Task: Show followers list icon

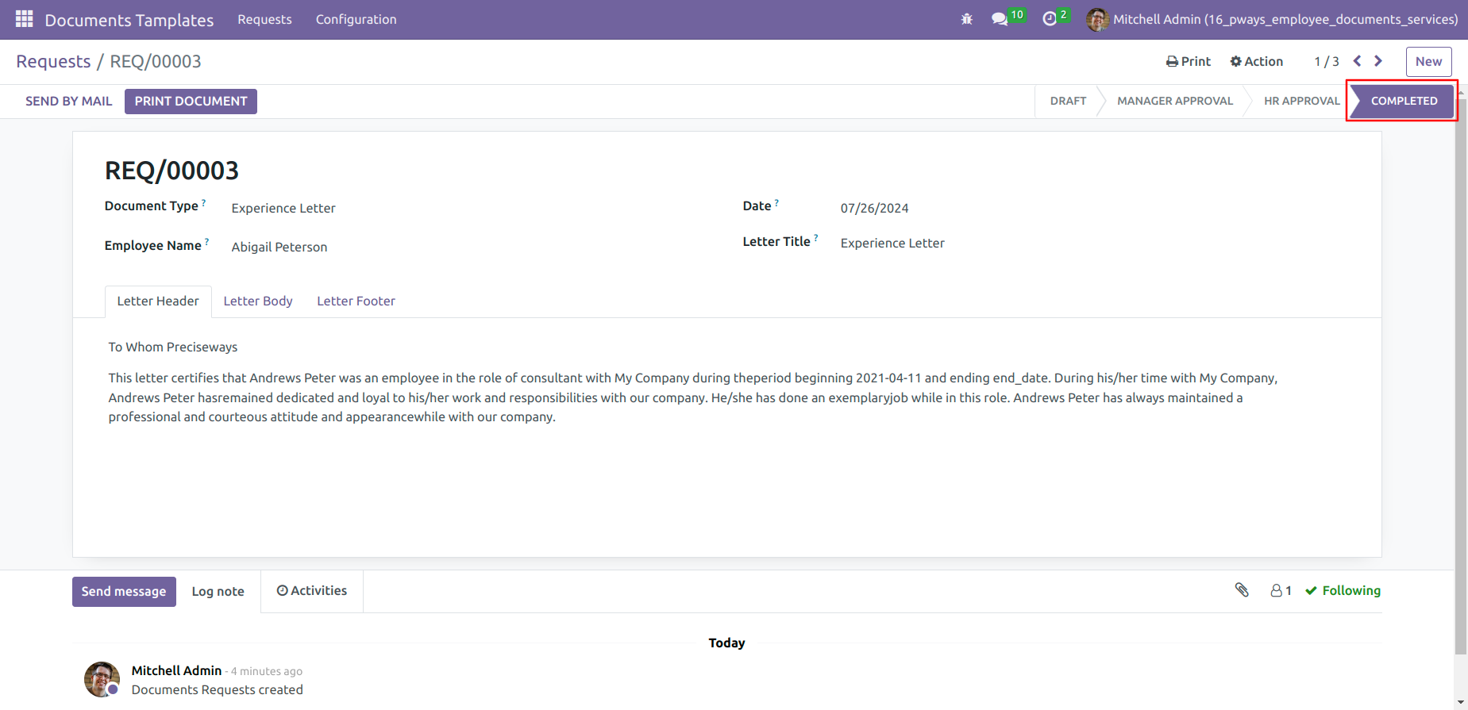Action: (1281, 590)
